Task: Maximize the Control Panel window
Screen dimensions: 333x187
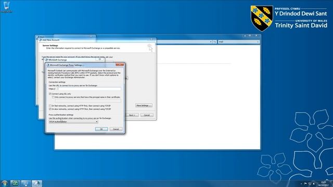Action: click(250, 36)
